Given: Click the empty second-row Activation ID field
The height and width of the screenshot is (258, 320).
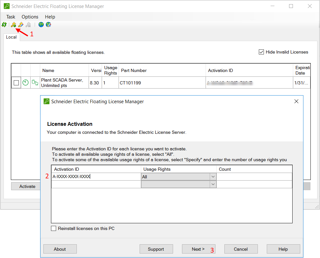Looking at the screenshot, I should [x=96, y=184].
